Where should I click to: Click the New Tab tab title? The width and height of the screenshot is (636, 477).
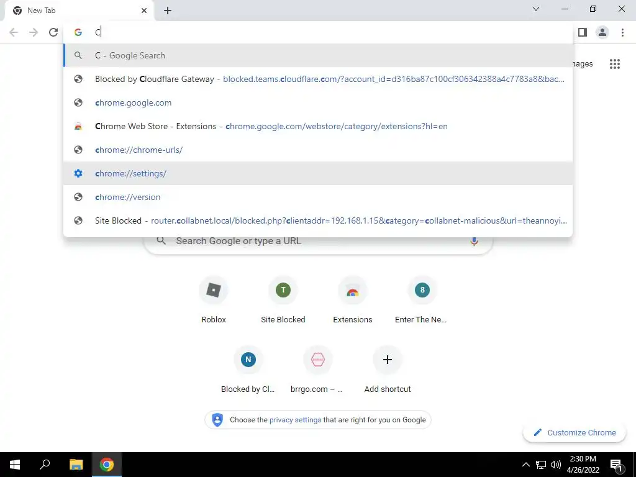tap(42, 11)
